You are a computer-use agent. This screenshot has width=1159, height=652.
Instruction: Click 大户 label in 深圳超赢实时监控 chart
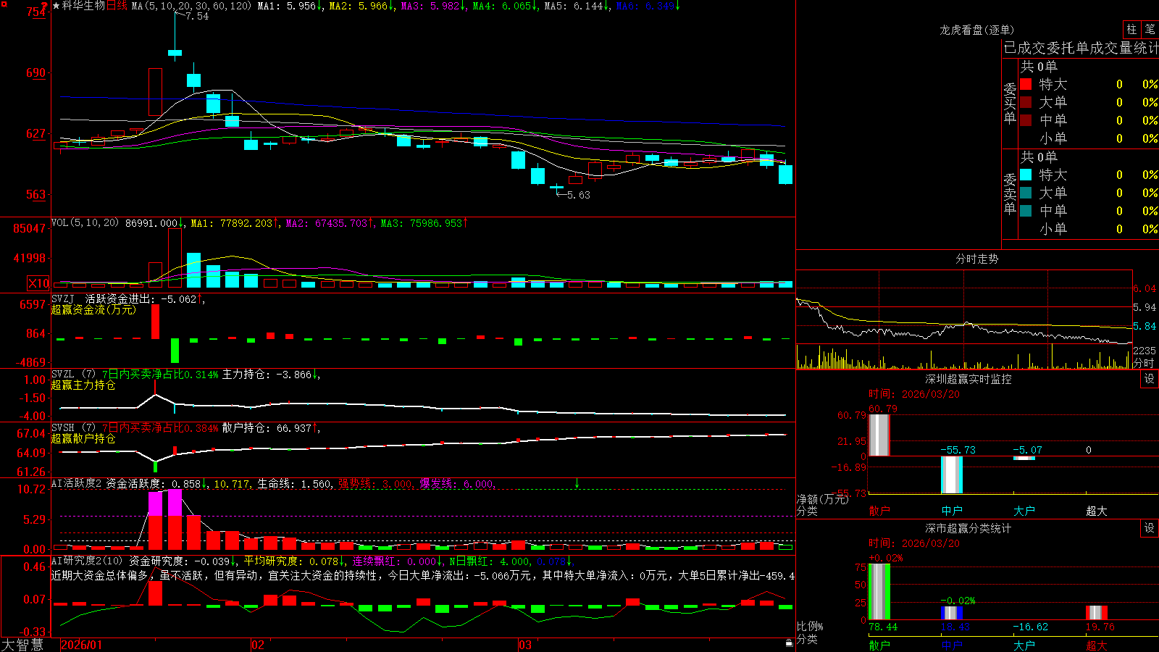[x=1024, y=511]
